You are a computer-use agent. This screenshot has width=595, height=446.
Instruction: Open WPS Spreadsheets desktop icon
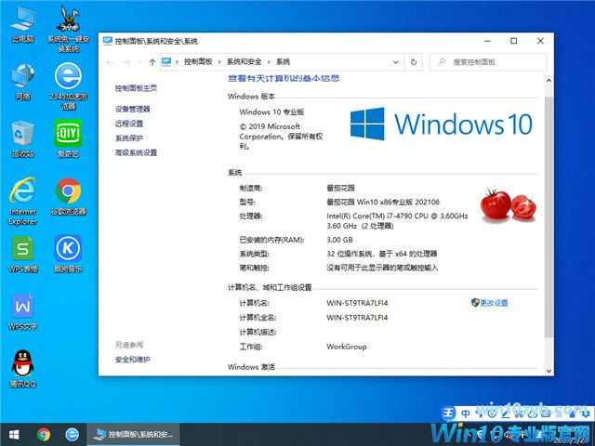click(x=22, y=254)
